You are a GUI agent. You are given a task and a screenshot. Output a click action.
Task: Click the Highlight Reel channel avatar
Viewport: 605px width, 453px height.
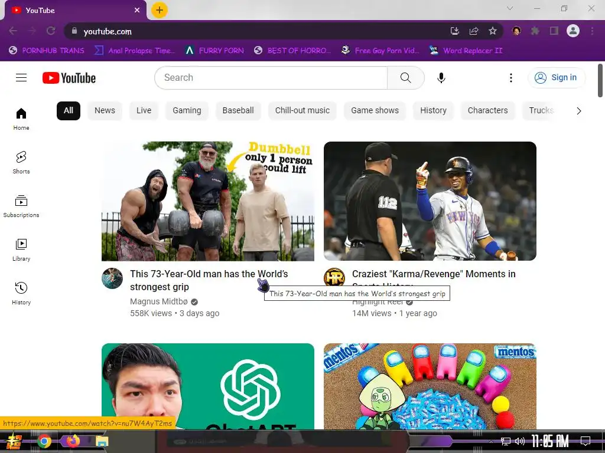click(x=334, y=277)
